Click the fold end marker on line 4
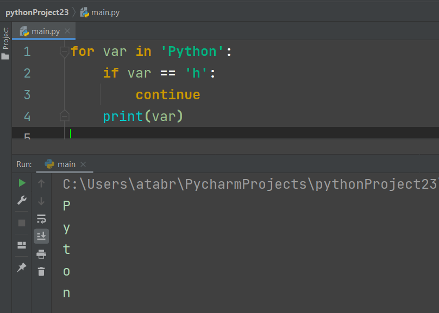Image resolution: width=439 pixels, height=313 pixels. [64, 116]
